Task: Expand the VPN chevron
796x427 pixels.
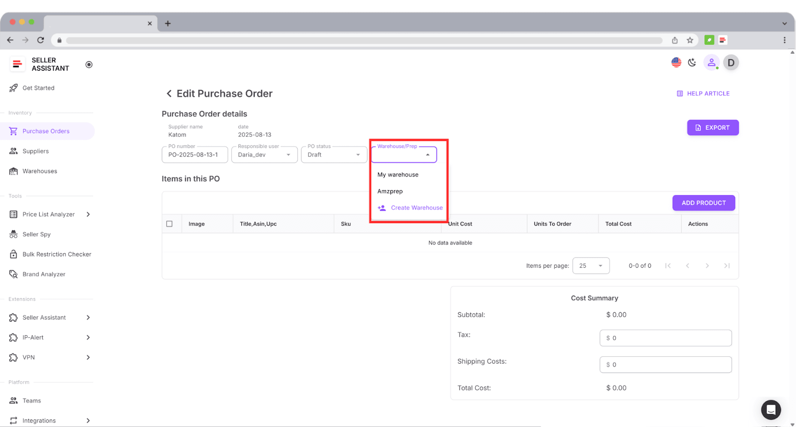Action: click(x=88, y=357)
